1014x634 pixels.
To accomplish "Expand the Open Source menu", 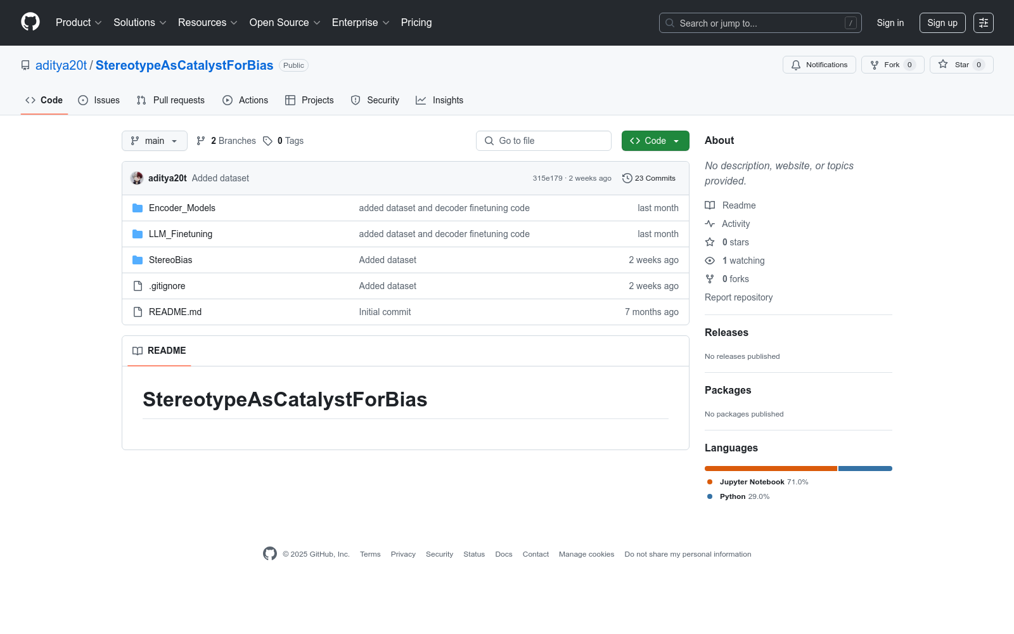I will [x=285, y=23].
